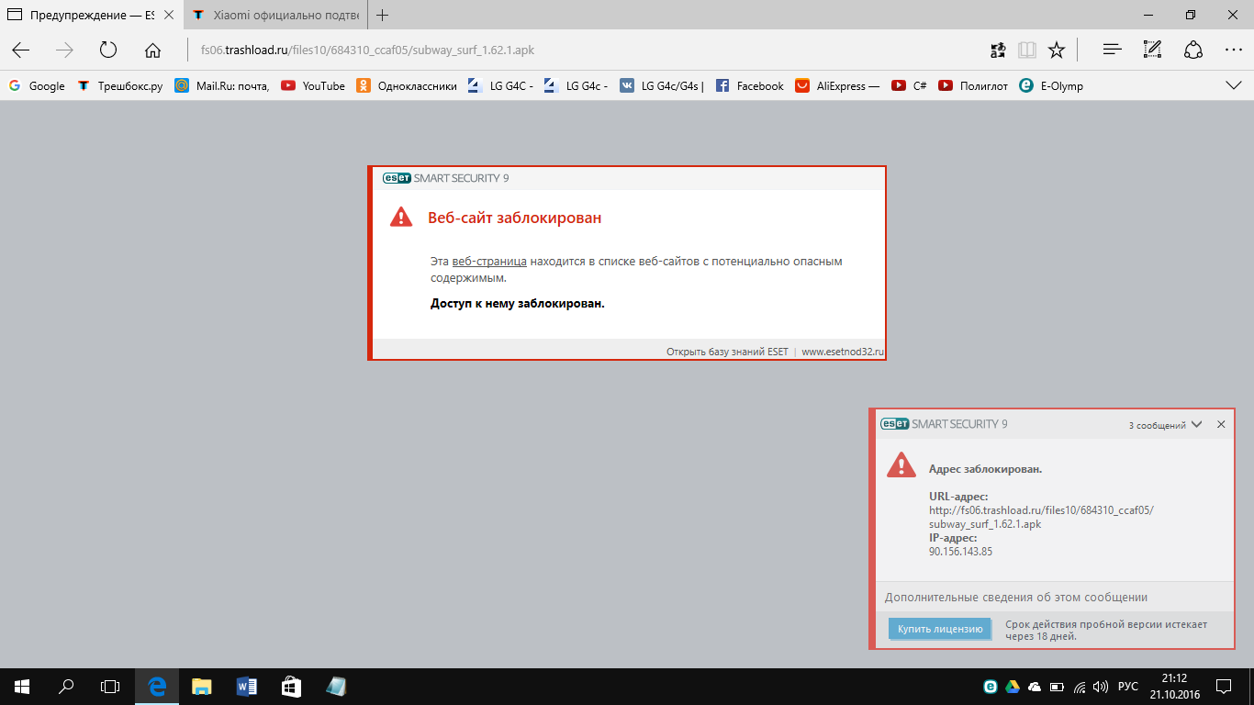Open the LG G4c/G4s VK bookmark
The height and width of the screenshot is (705, 1254).
[662, 85]
